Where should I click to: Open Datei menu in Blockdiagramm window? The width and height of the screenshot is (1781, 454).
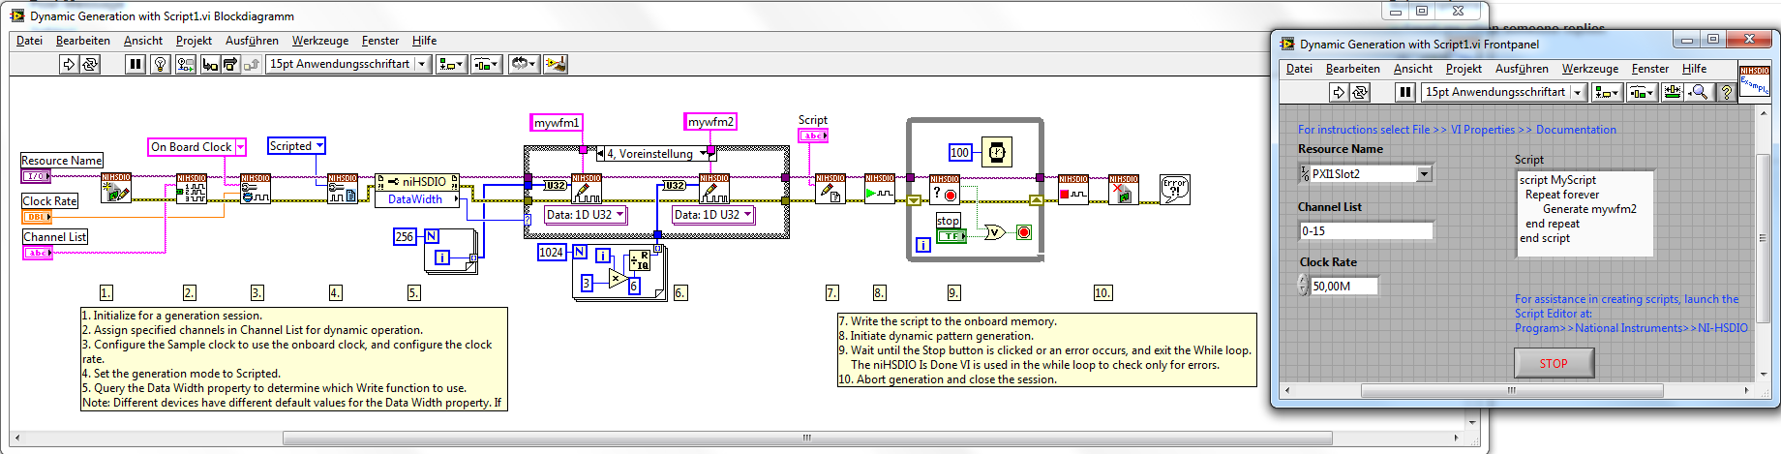click(29, 41)
